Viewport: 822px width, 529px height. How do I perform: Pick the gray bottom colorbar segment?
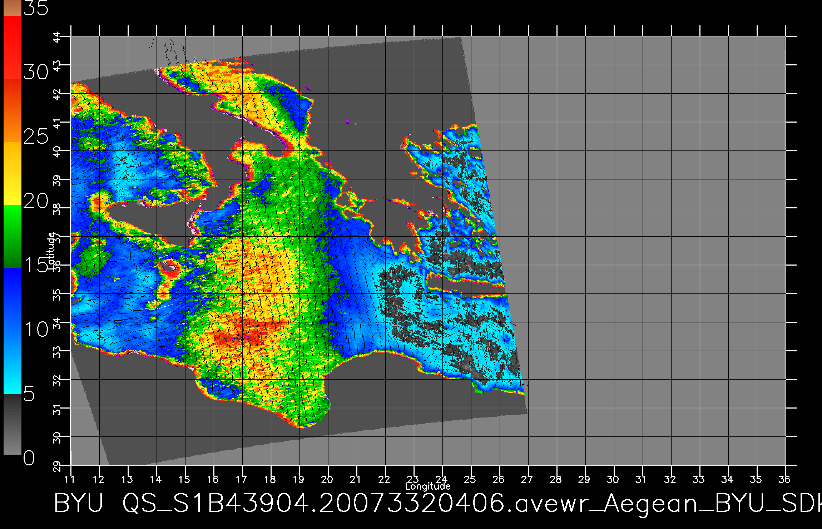click(x=12, y=425)
